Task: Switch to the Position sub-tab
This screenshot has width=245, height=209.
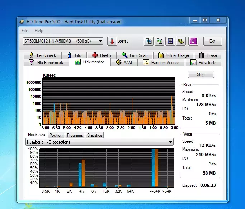Action: (x=56, y=135)
